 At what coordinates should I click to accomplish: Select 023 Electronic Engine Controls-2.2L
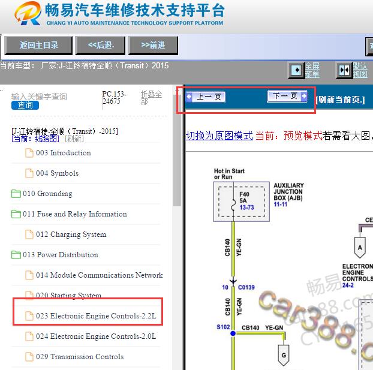(x=96, y=316)
